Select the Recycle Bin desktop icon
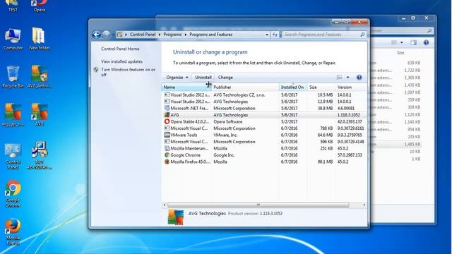 click(x=13, y=77)
